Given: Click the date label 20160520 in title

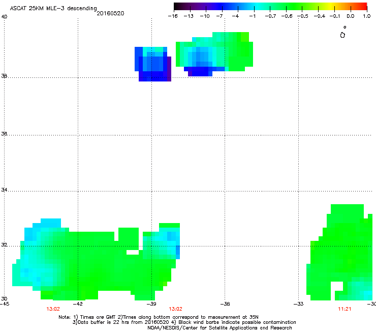Looking at the screenshot, I should (110, 13).
